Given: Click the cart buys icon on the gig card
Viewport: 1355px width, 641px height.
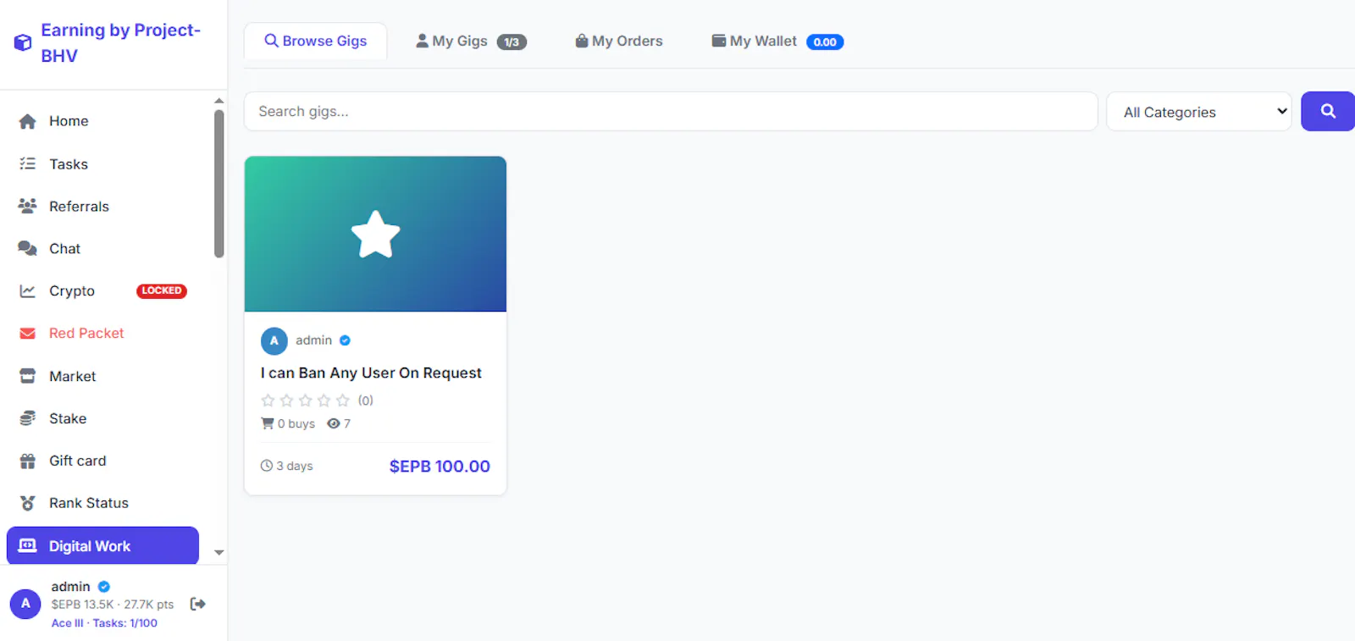Looking at the screenshot, I should (268, 423).
